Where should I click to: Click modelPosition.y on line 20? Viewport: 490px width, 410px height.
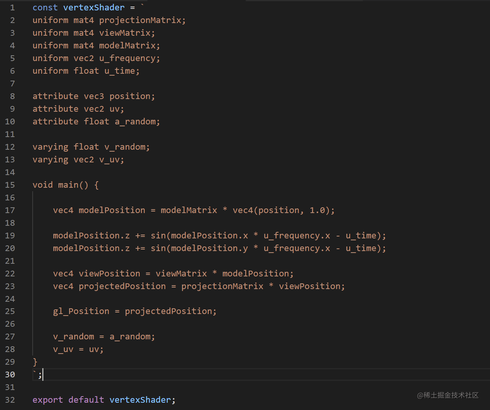coord(209,248)
